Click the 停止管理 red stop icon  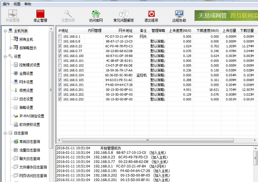tap(40, 14)
